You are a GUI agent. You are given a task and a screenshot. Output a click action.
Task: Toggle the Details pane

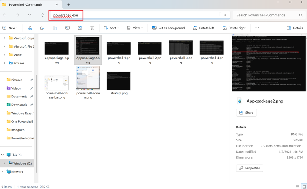pyautogui.click(x=295, y=28)
